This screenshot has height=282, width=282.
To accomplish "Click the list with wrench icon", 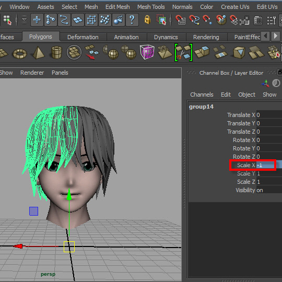I will click(272, 20).
